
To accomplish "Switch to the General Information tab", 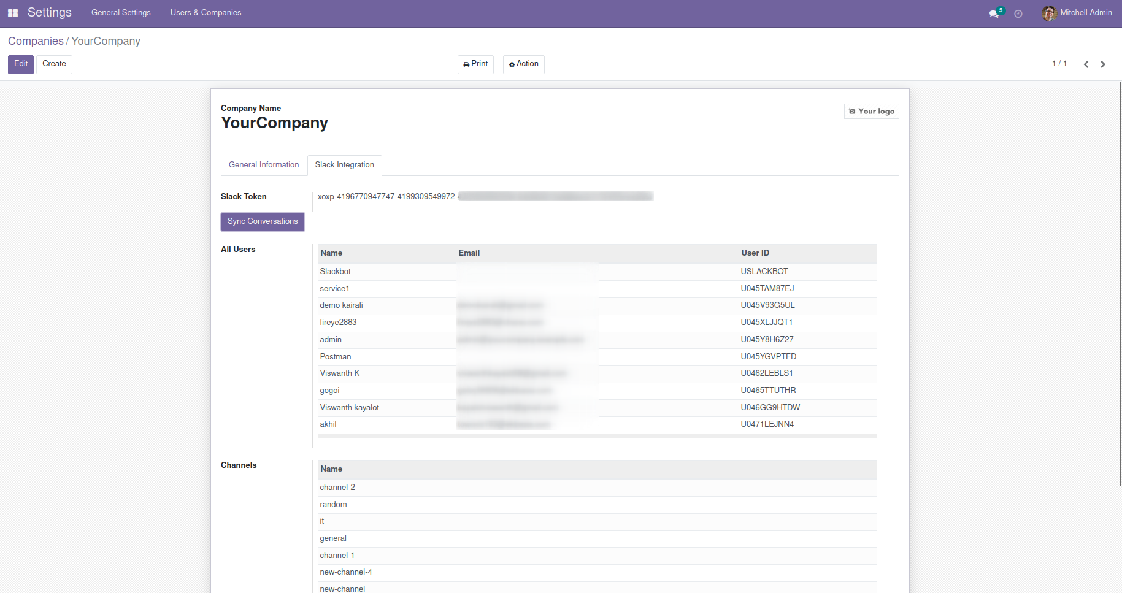I will pos(264,165).
